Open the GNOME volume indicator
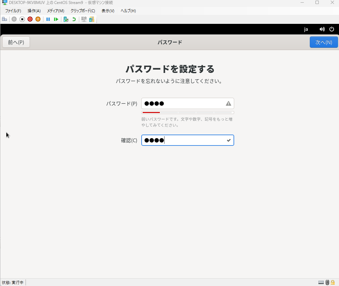This screenshot has height=286, width=339. [x=322, y=29]
